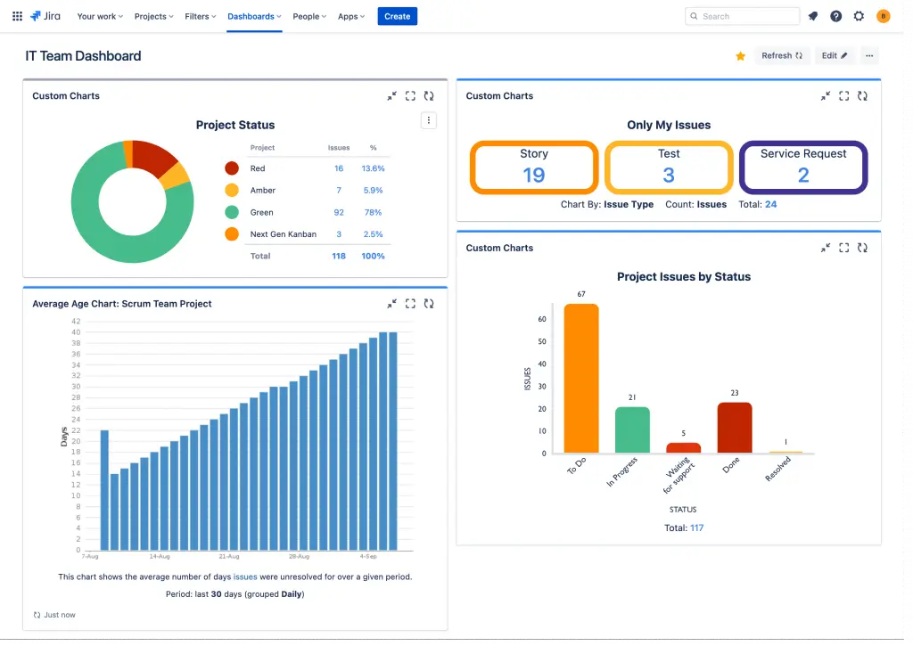Open Jira help
The width and height of the screenshot is (913, 646).
click(835, 16)
